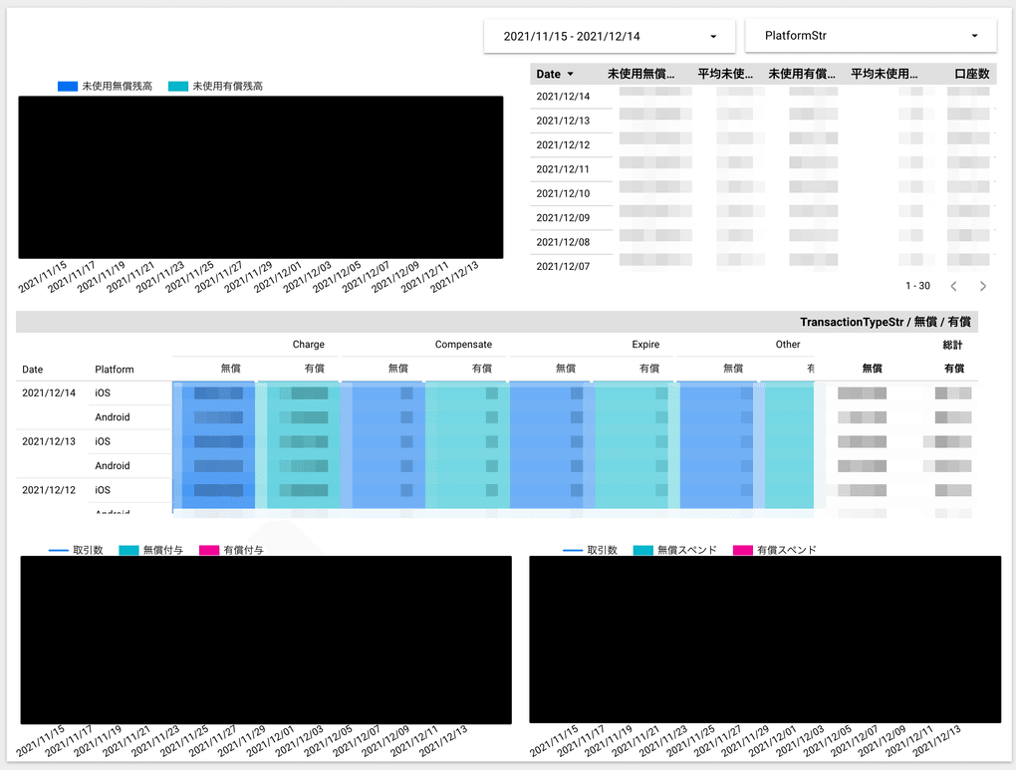Click 無償スペンド legend swatch
The height and width of the screenshot is (770, 1016).
click(643, 550)
